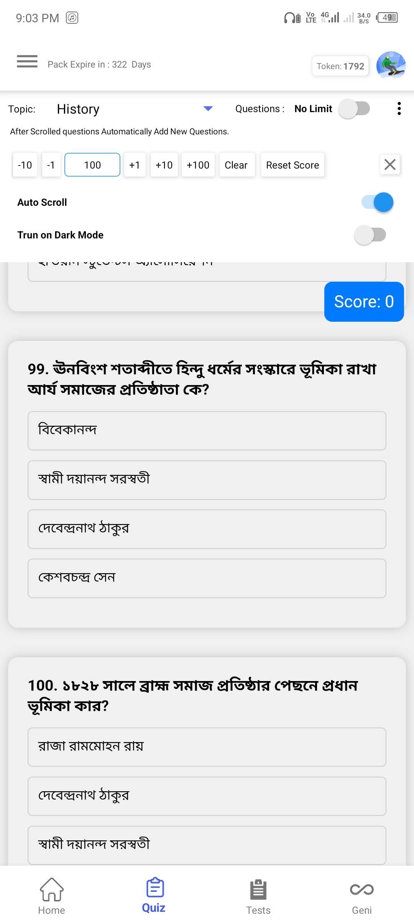The width and height of the screenshot is (414, 921).
Task: Turn on the Dark Mode switch
Action: pos(370,235)
